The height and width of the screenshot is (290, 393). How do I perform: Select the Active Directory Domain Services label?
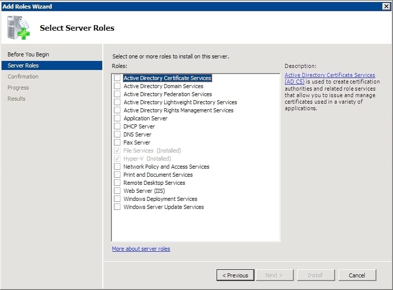[163, 86]
